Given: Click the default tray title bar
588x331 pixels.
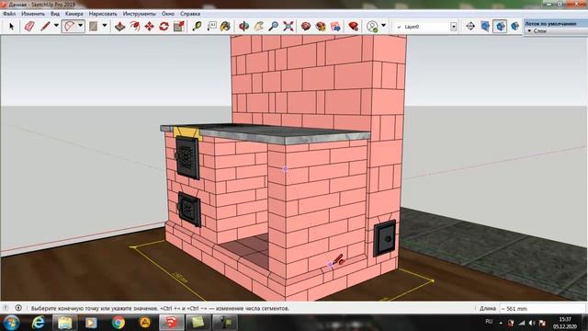Looking at the screenshot, I should 555,24.
